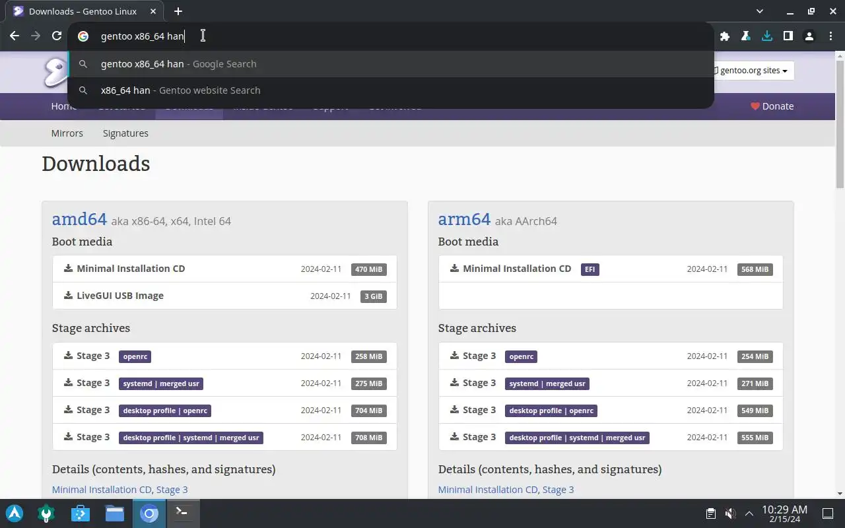Image resolution: width=845 pixels, height=528 pixels.
Task: Open the file manager taskbar icon
Action: [115, 513]
